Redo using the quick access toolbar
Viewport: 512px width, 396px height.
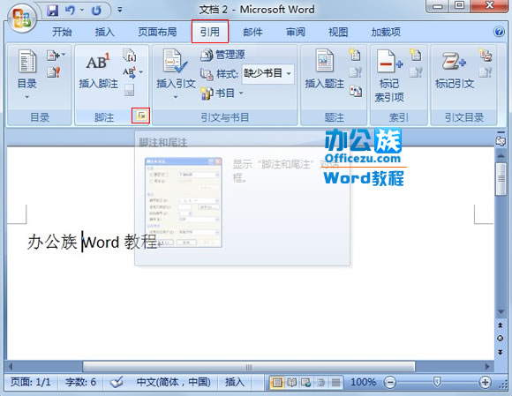point(96,11)
